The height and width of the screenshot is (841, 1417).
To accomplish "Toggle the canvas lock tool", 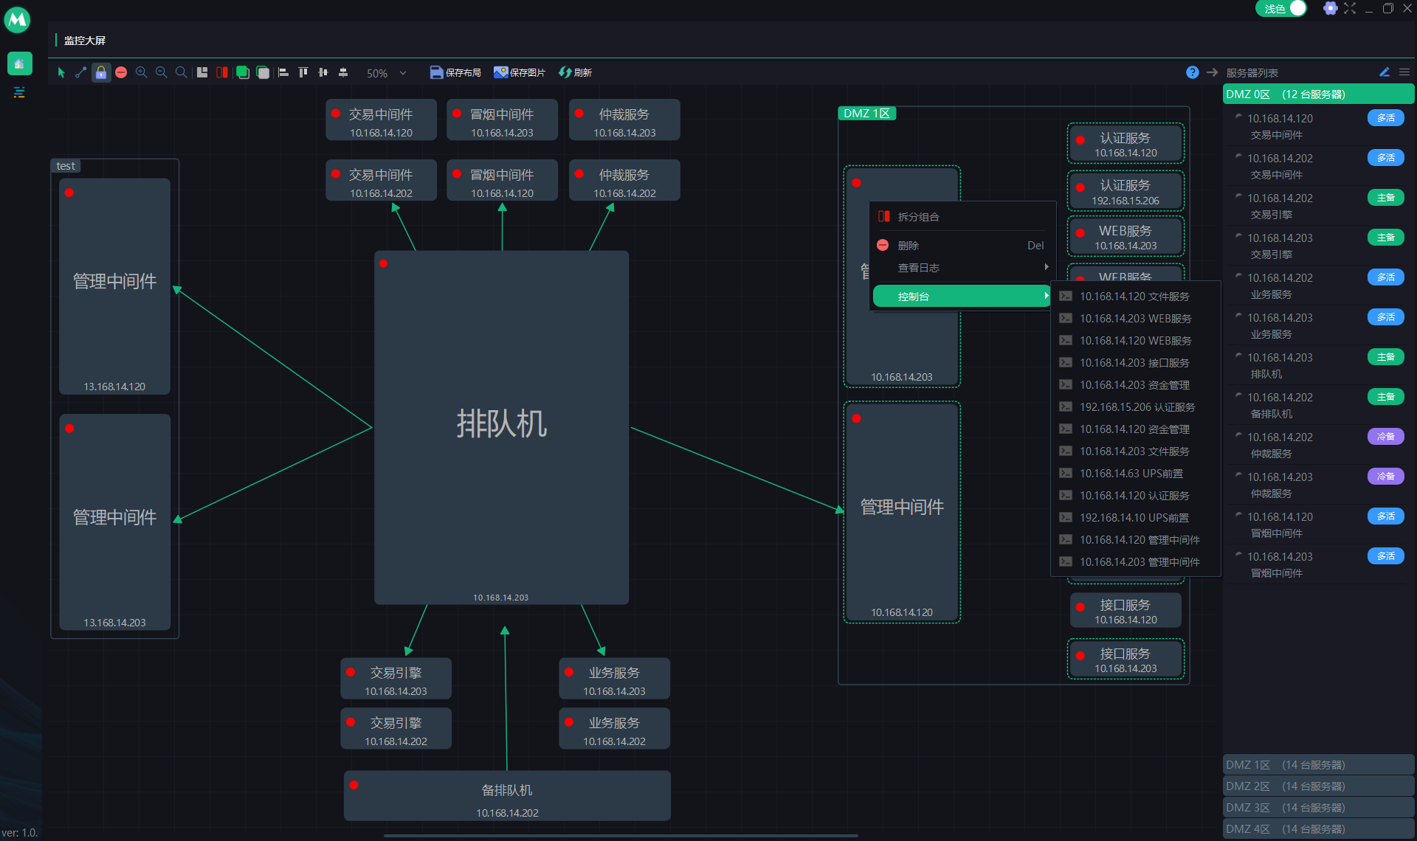I will 101,72.
